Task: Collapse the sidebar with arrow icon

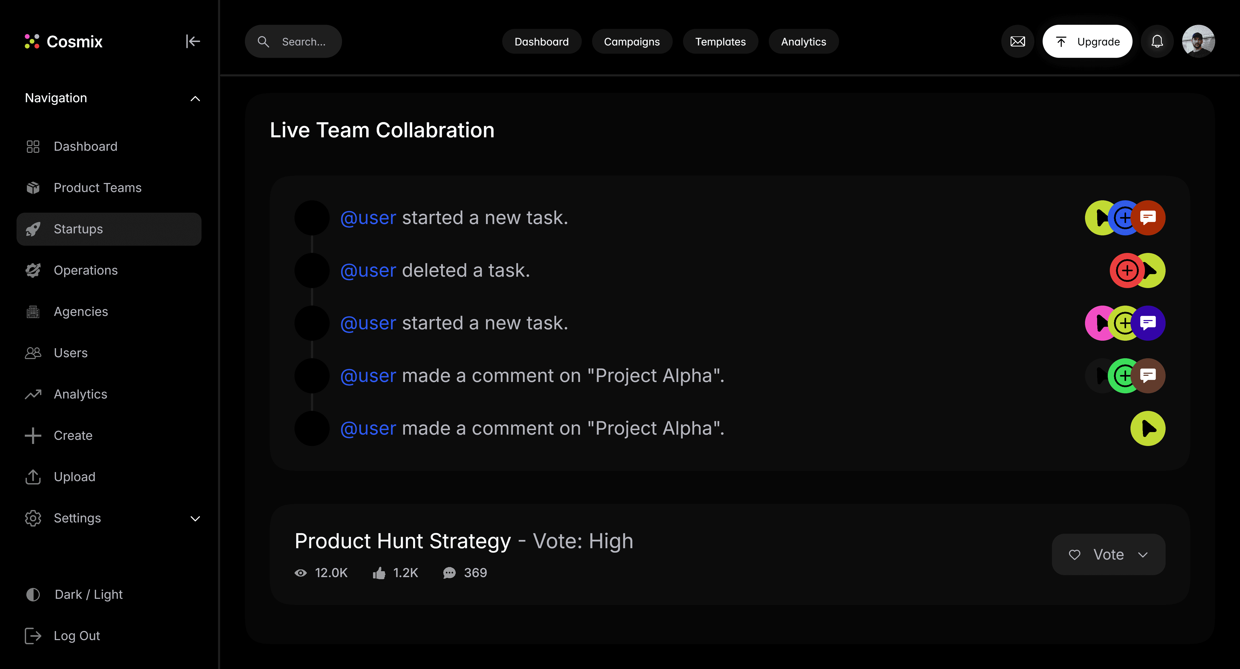Action: (x=192, y=41)
